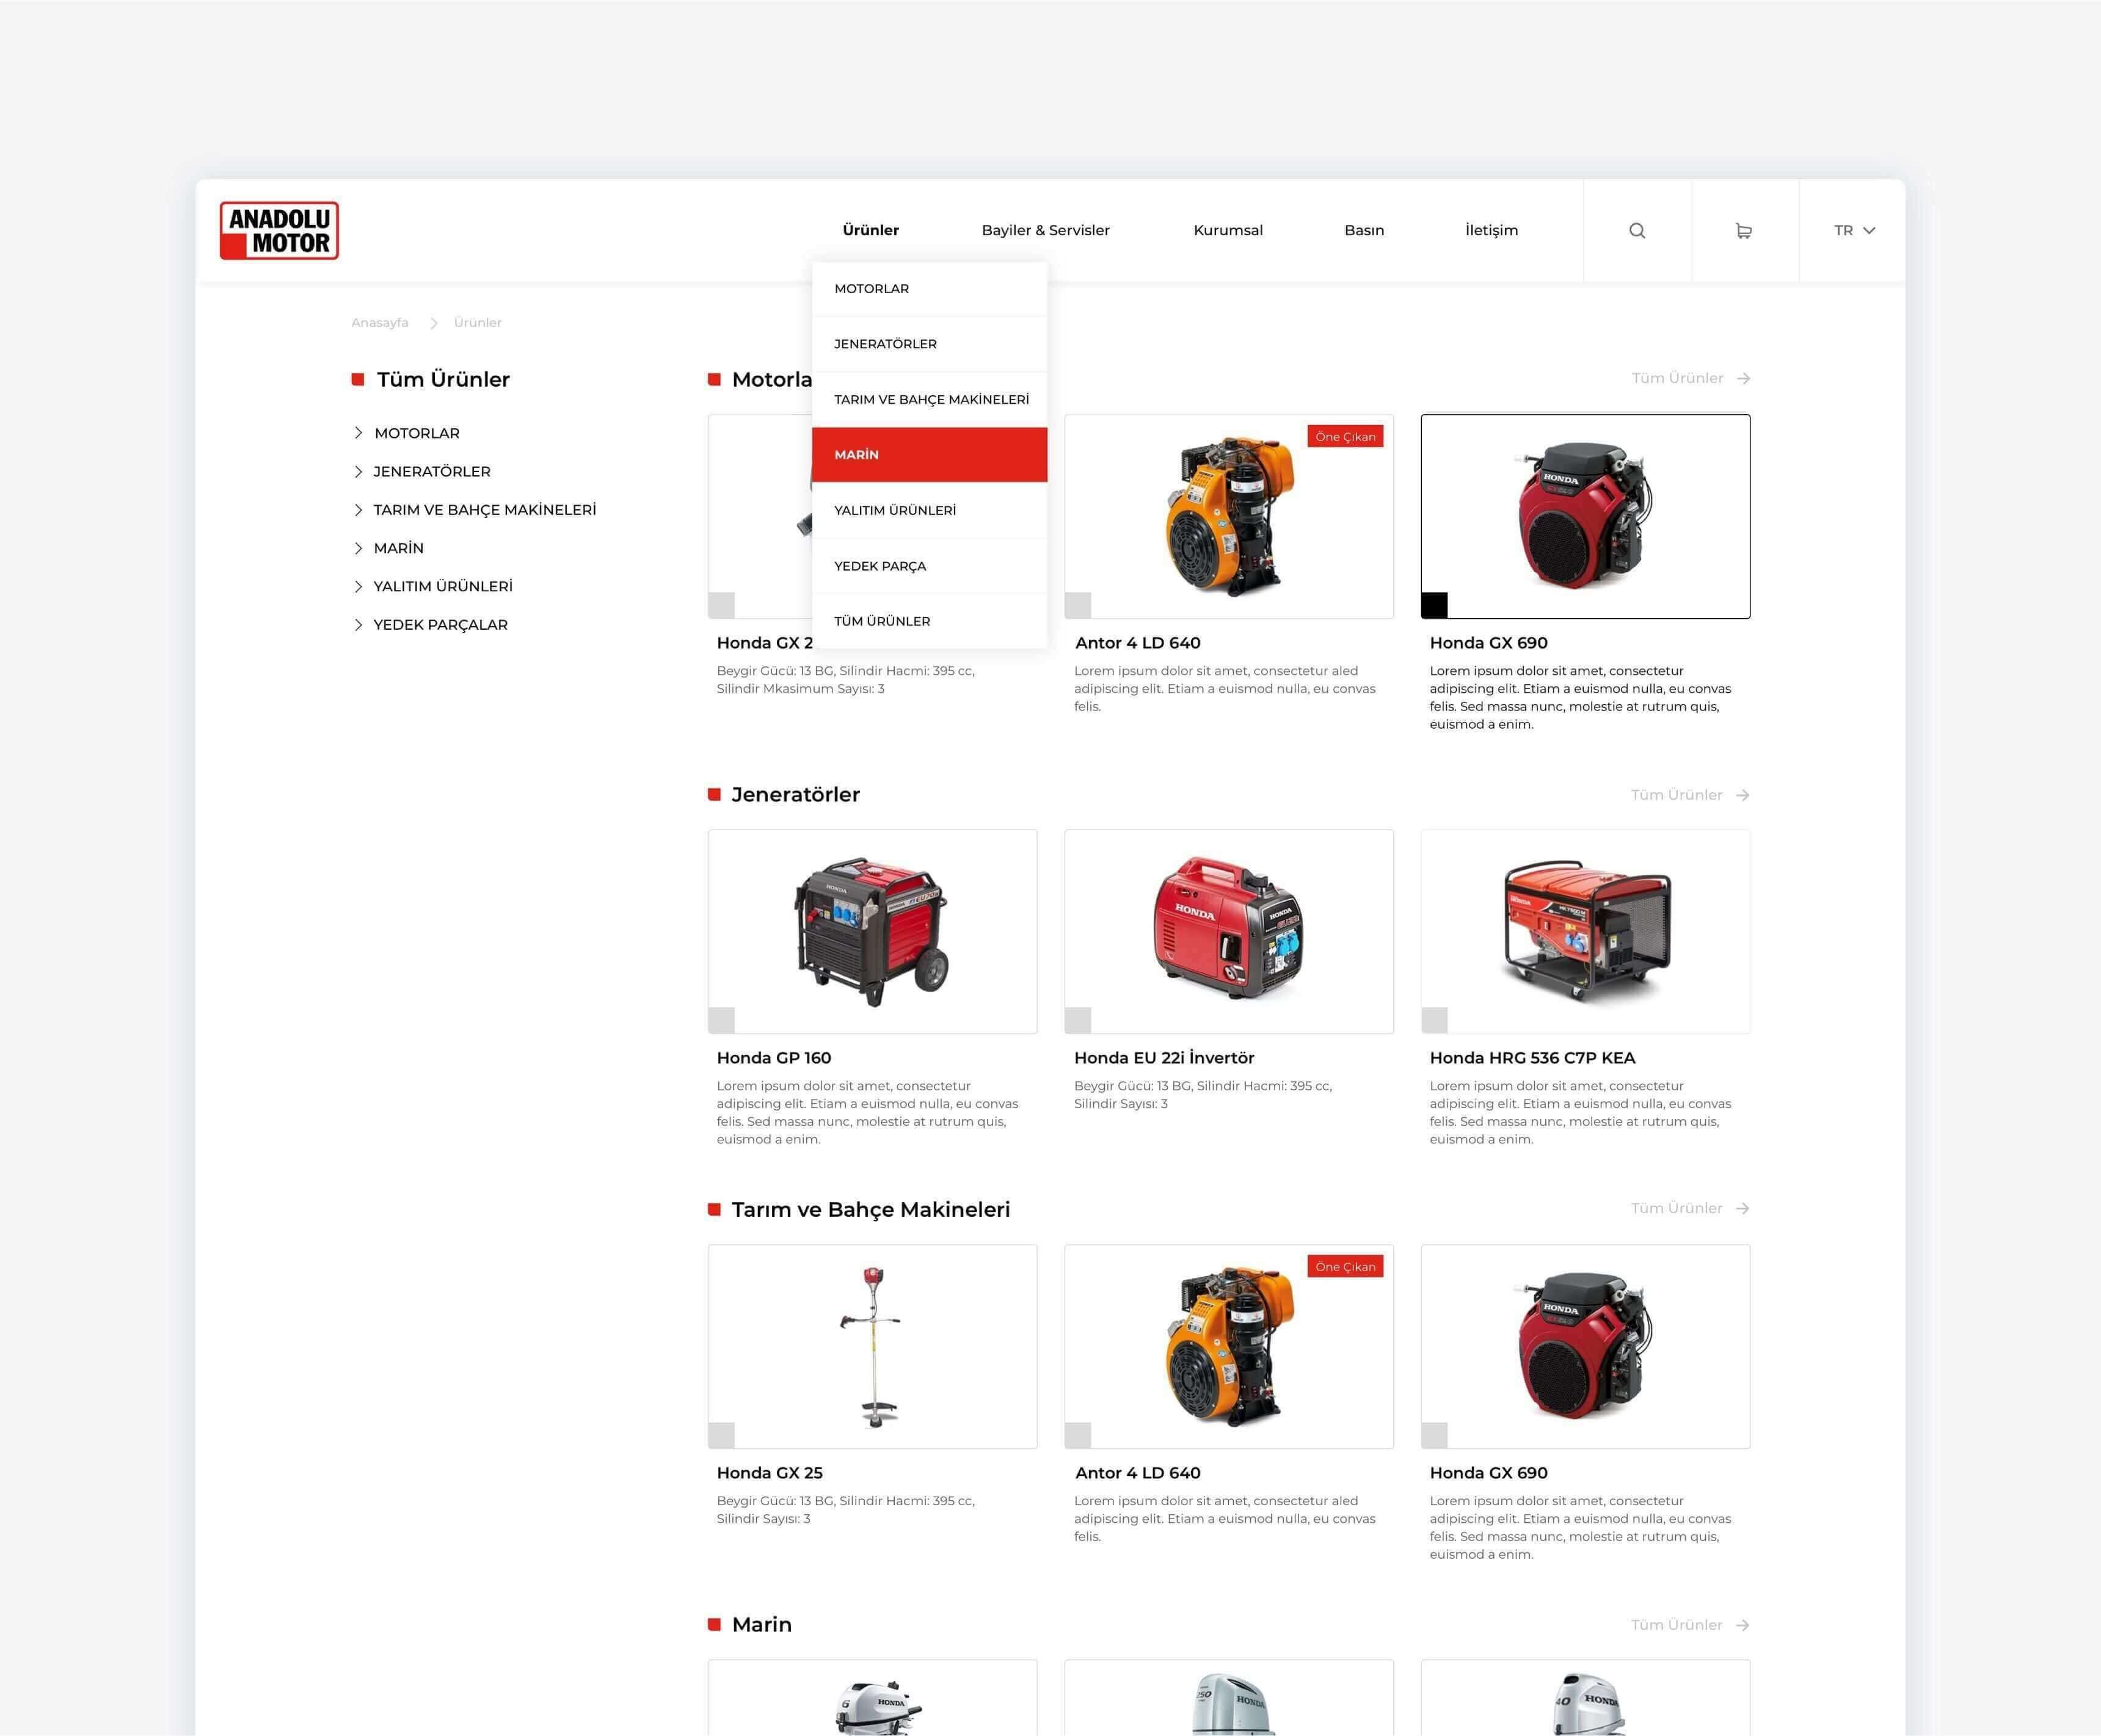Click the Honda GP 160 product title
This screenshot has width=2101, height=1736.
click(774, 1058)
